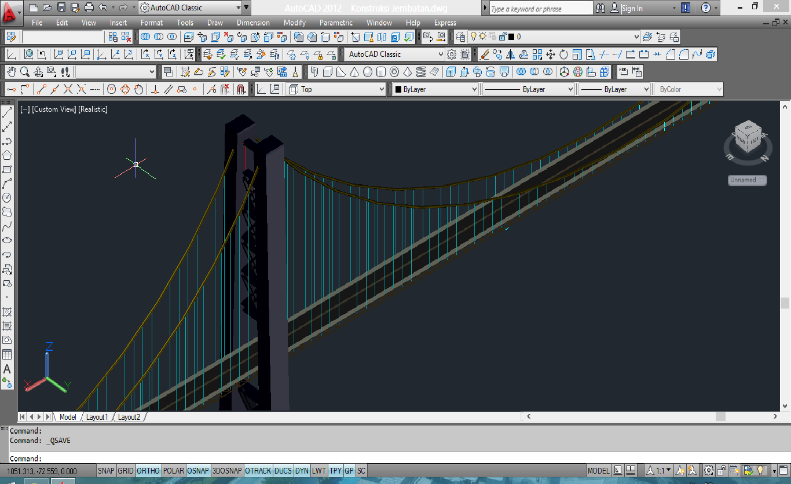Toggle DYN dynamic input

302,471
